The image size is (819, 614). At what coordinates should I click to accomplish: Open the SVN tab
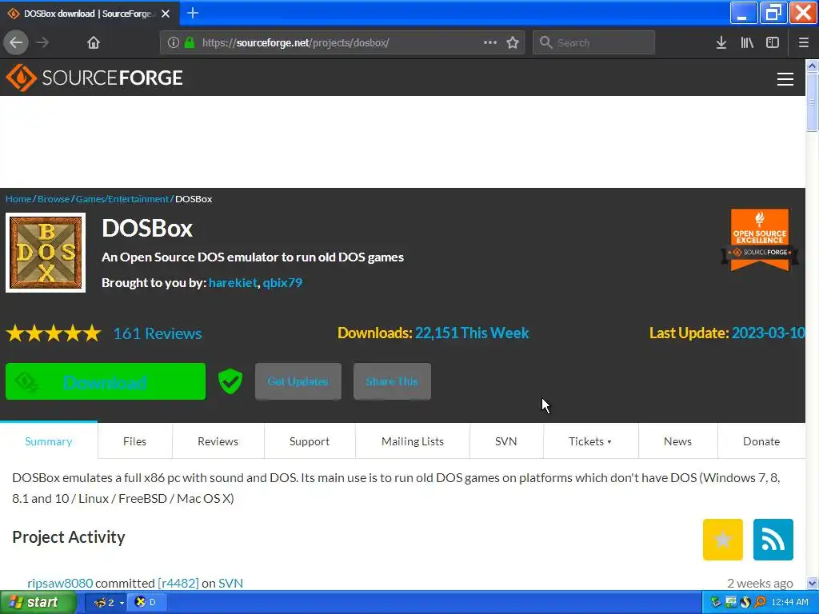(x=506, y=441)
